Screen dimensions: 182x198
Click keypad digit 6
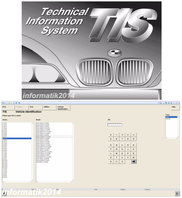tap(117, 139)
